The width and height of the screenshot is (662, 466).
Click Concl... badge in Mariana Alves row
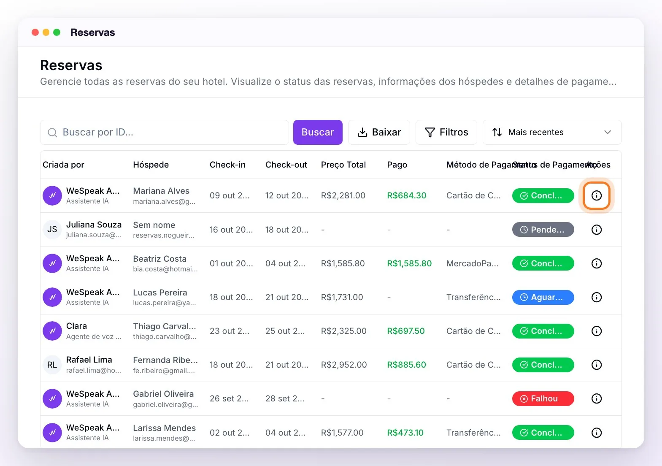click(x=543, y=195)
